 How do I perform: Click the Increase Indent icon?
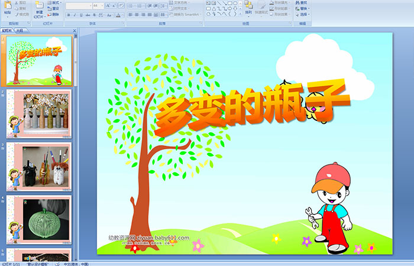point(156,6)
